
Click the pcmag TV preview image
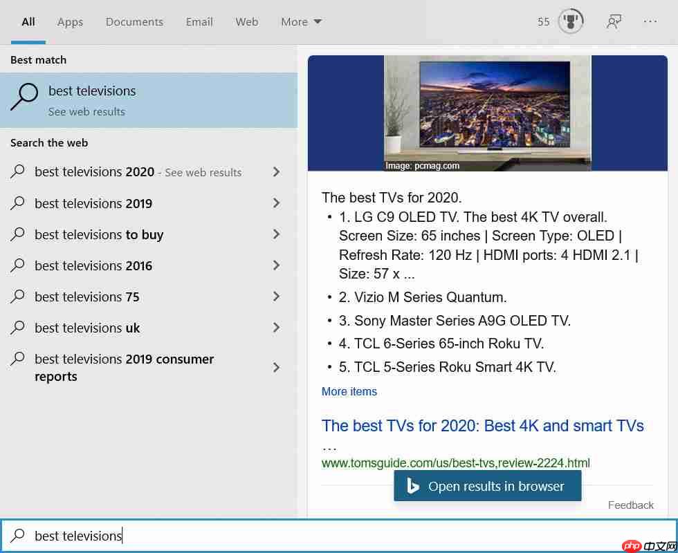click(487, 113)
